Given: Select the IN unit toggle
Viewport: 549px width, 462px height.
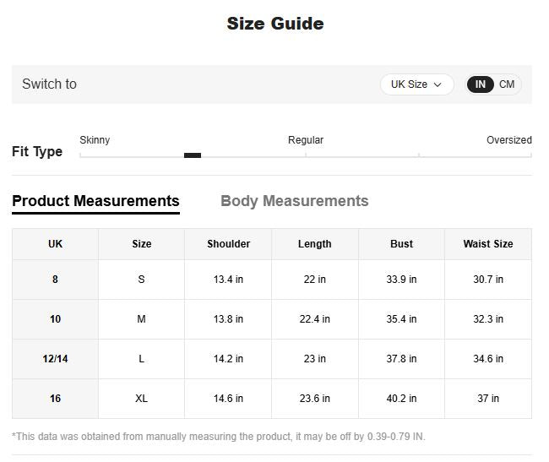Looking at the screenshot, I should pos(480,84).
